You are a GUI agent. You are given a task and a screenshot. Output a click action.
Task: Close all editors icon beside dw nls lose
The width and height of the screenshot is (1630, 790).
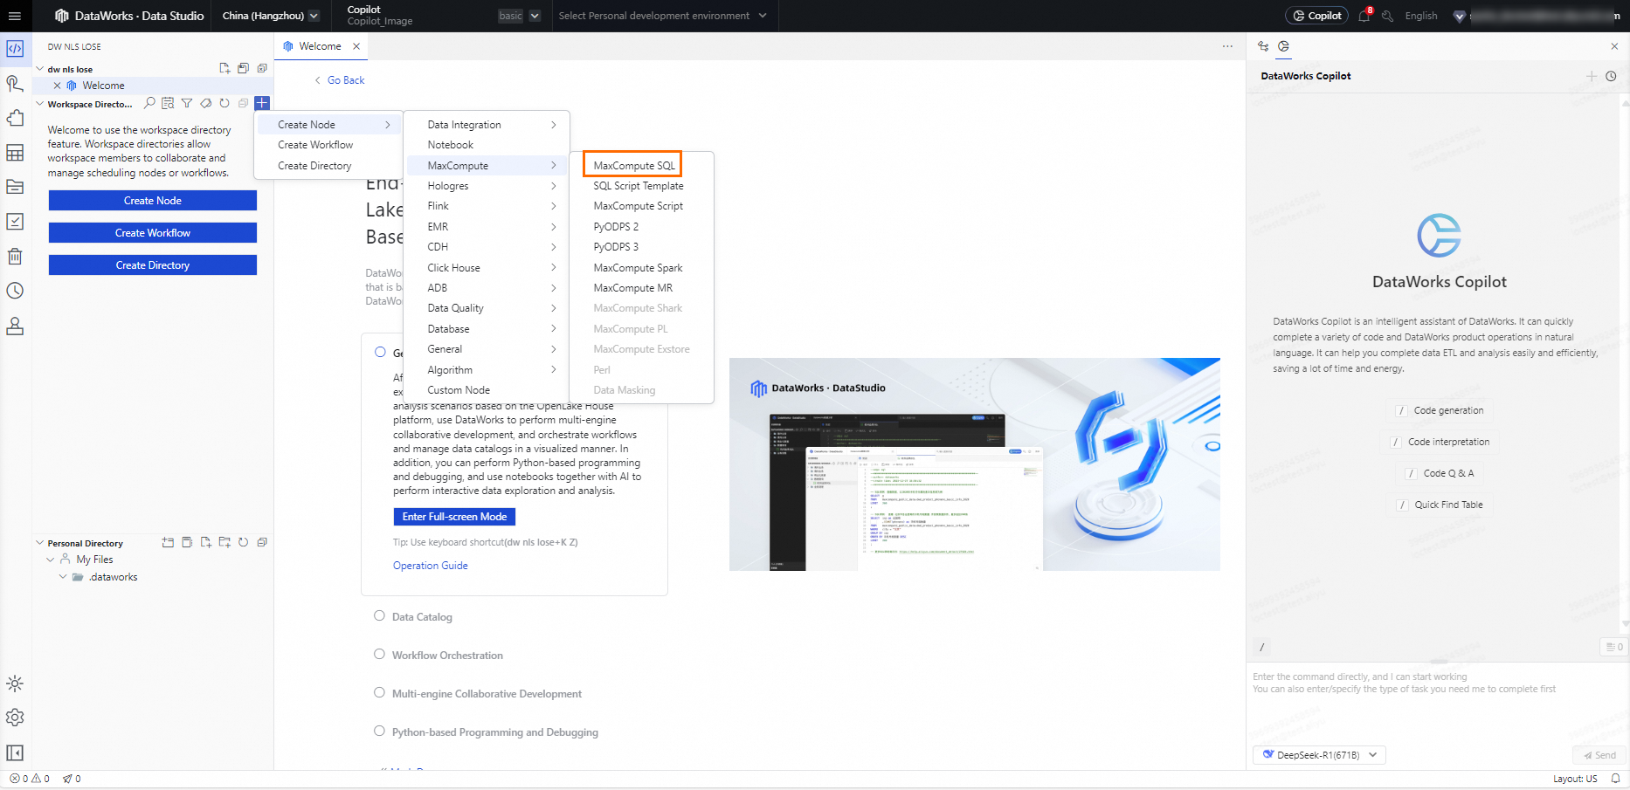262,68
